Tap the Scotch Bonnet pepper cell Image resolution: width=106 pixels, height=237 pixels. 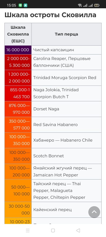[x=66, y=156]
